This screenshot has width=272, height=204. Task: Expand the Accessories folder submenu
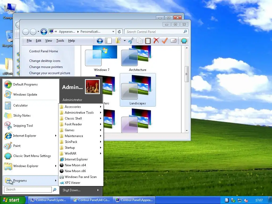tap(81, 107)
